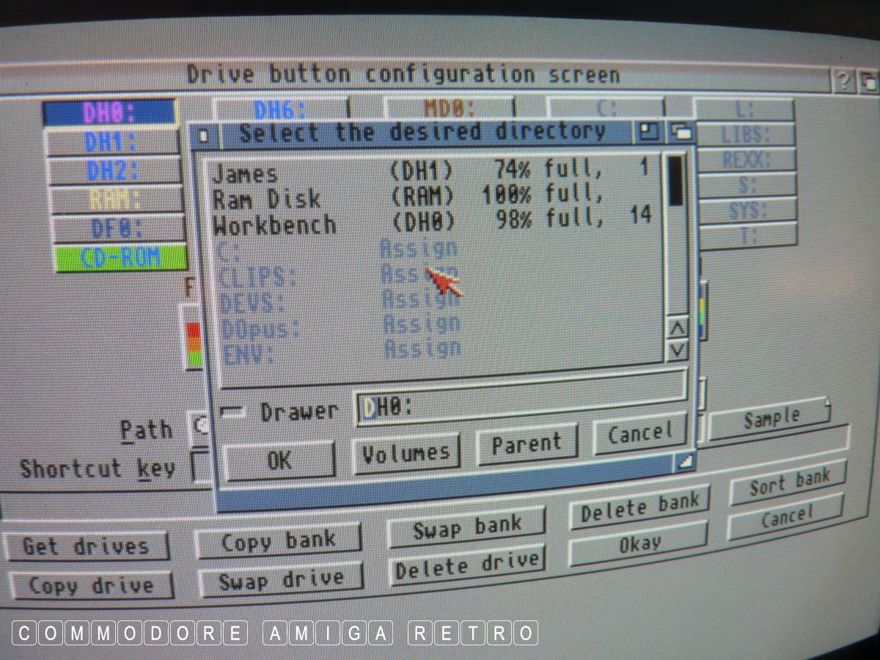
Task: Click the dialog depth gadget in title bar
Action: (680, 133)
